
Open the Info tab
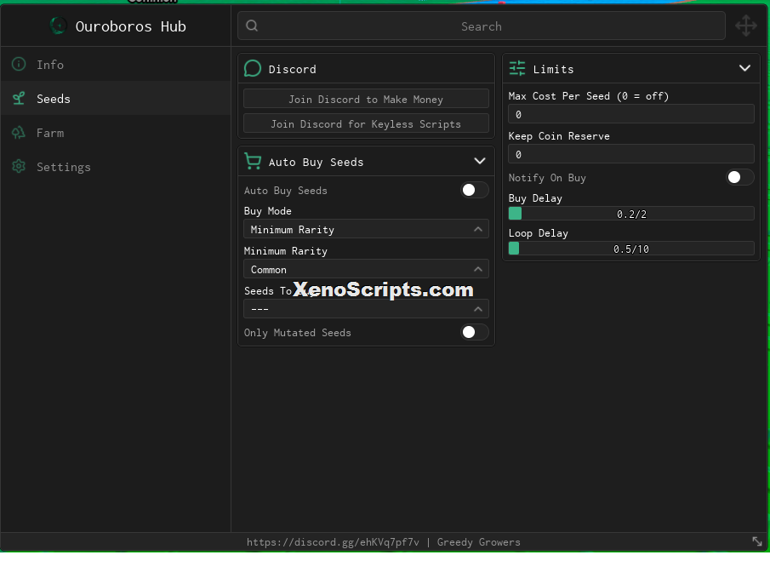116,65
